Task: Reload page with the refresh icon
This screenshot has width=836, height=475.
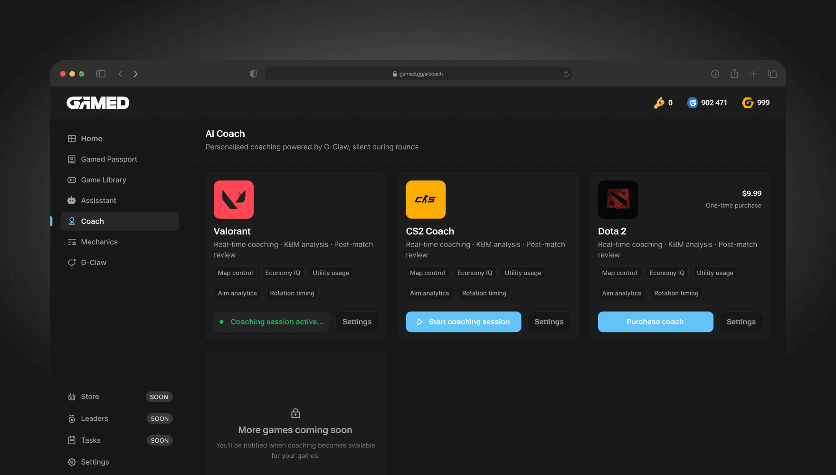Action: click(x=566, y=74)
